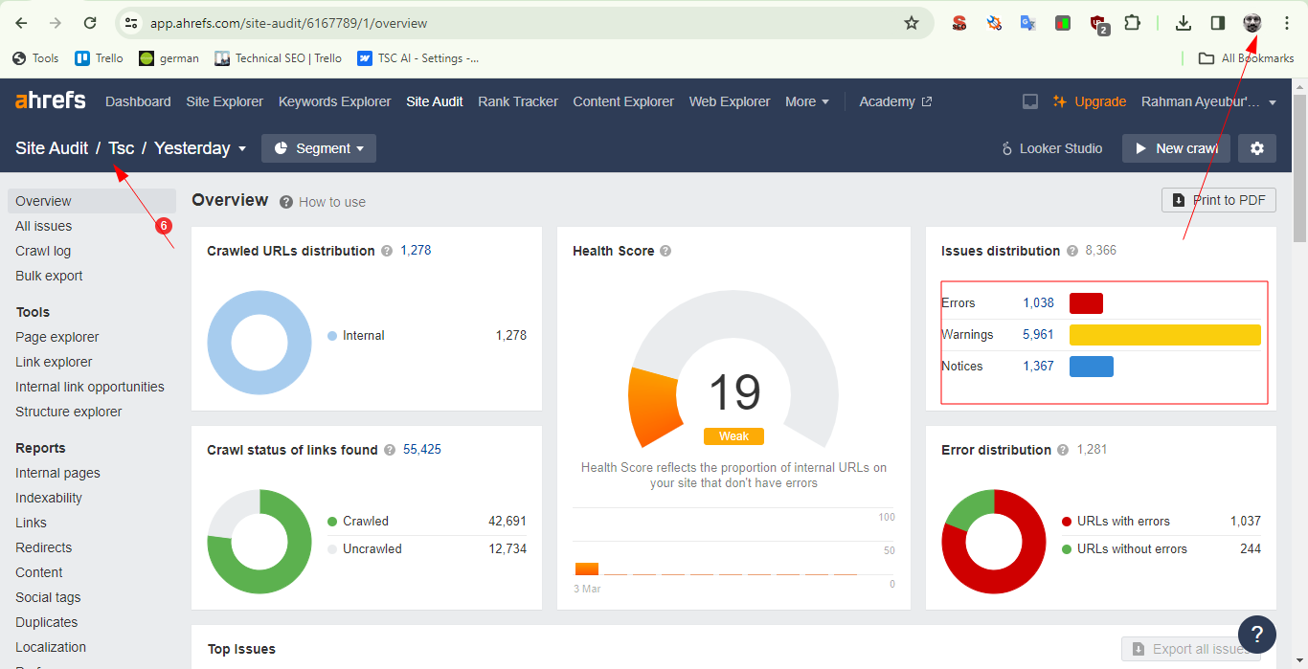Open the settings gear in Site Audit
This screenshot has width=1308, height=669.
point(1257,148)
